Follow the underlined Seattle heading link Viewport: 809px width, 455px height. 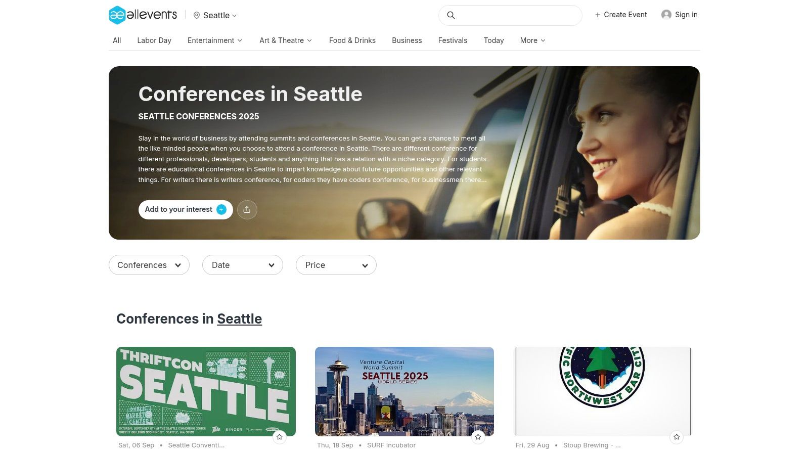[x=240, y=319]
